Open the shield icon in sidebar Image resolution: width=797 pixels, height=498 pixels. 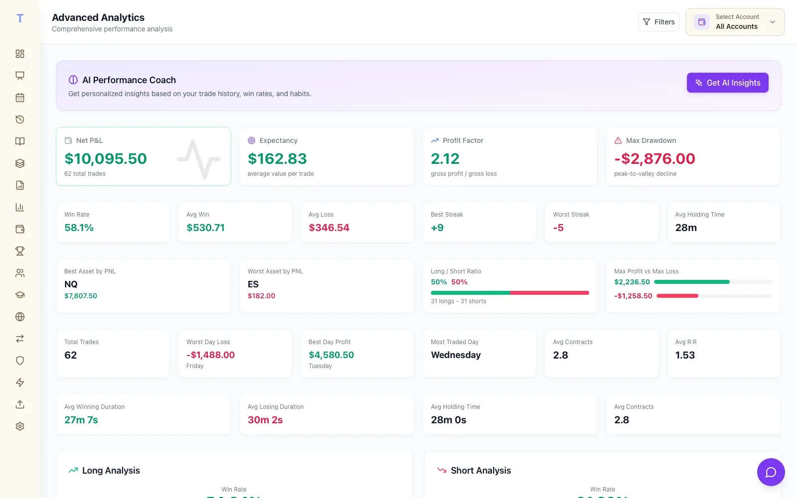coord(20,361)
